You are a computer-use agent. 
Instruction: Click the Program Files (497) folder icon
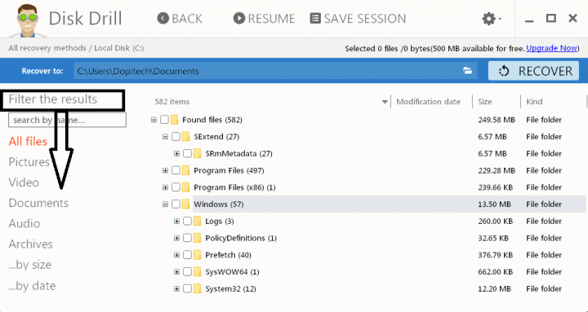[x=185, y=170]
